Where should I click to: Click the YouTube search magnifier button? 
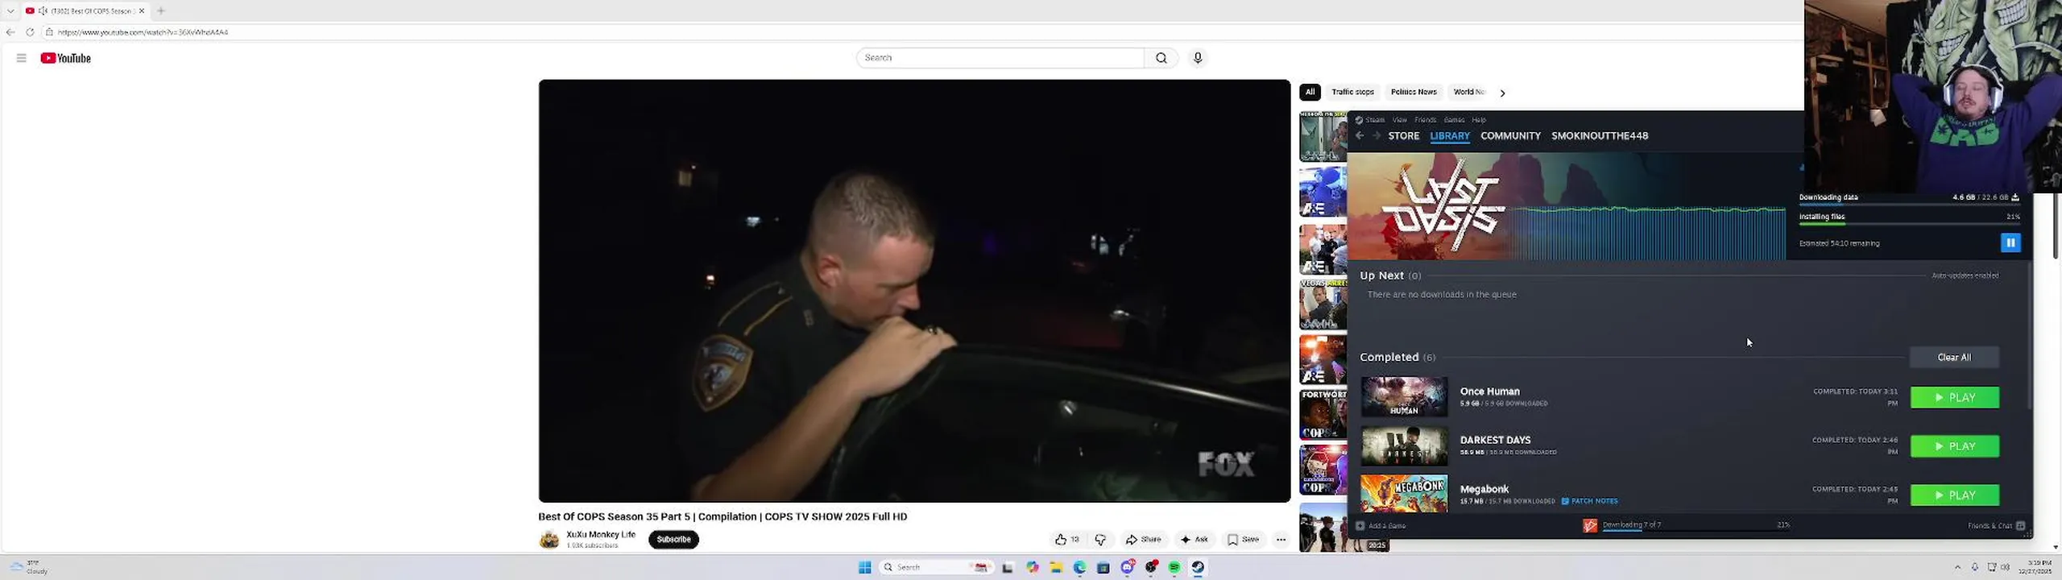1161,58
